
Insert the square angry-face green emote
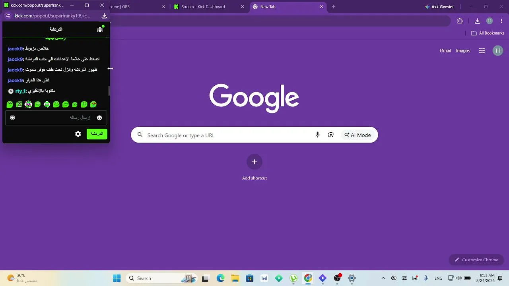(x=19, y=104)
